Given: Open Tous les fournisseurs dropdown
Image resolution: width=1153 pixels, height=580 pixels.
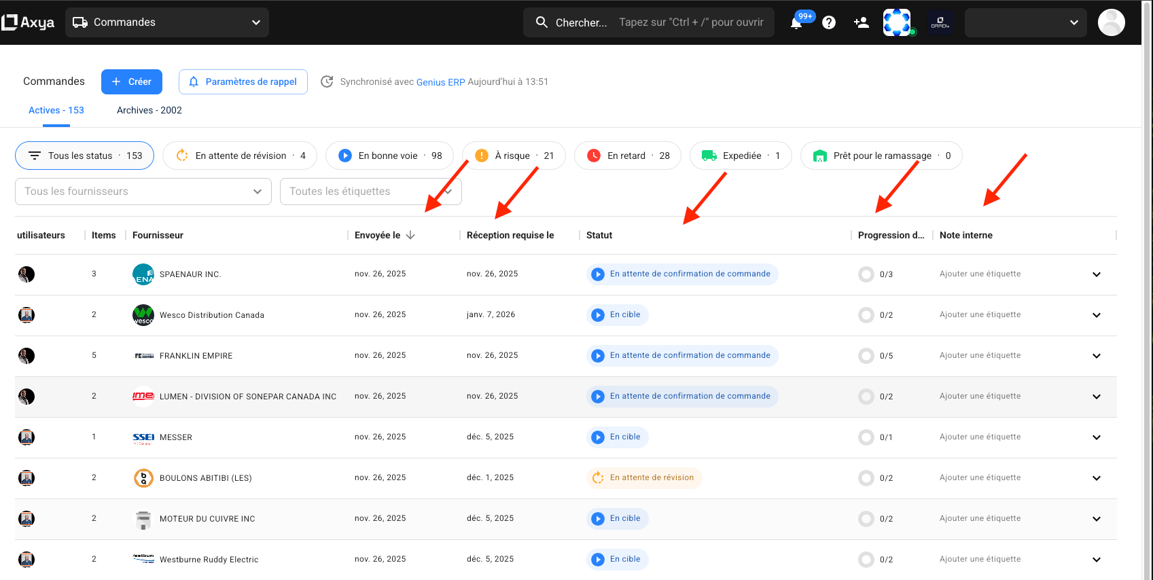Looking at the screenshot, I should (x=143, y=192).
